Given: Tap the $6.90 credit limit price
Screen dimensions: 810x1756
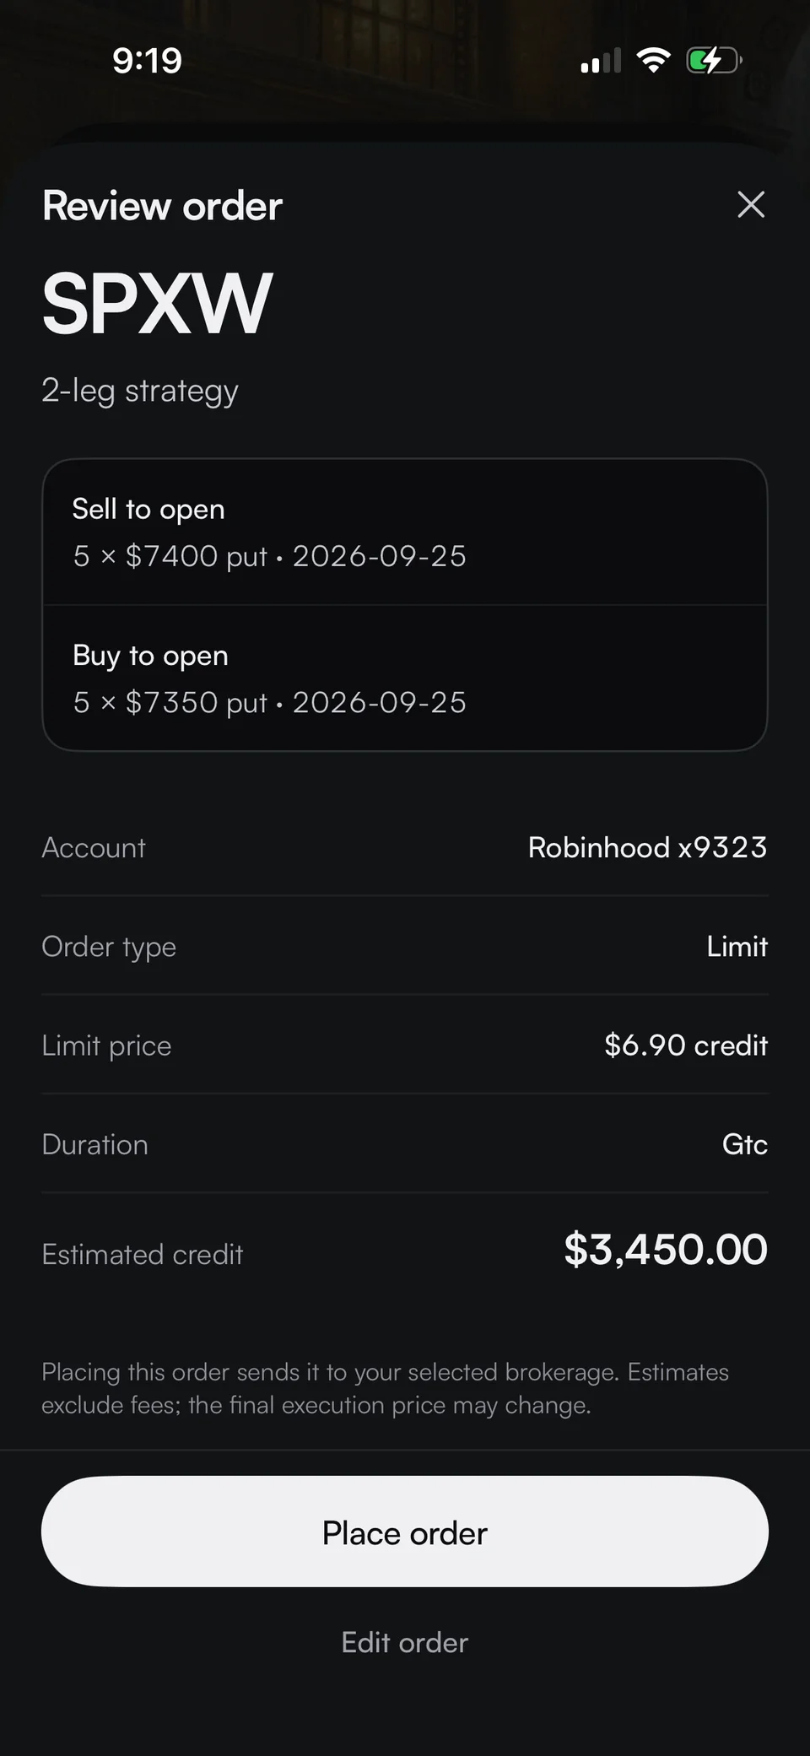Looking at the screenshot, I should point(686,1045).
